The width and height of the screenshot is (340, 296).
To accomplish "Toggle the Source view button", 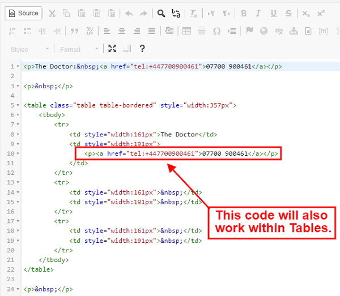I will point(23,13).
